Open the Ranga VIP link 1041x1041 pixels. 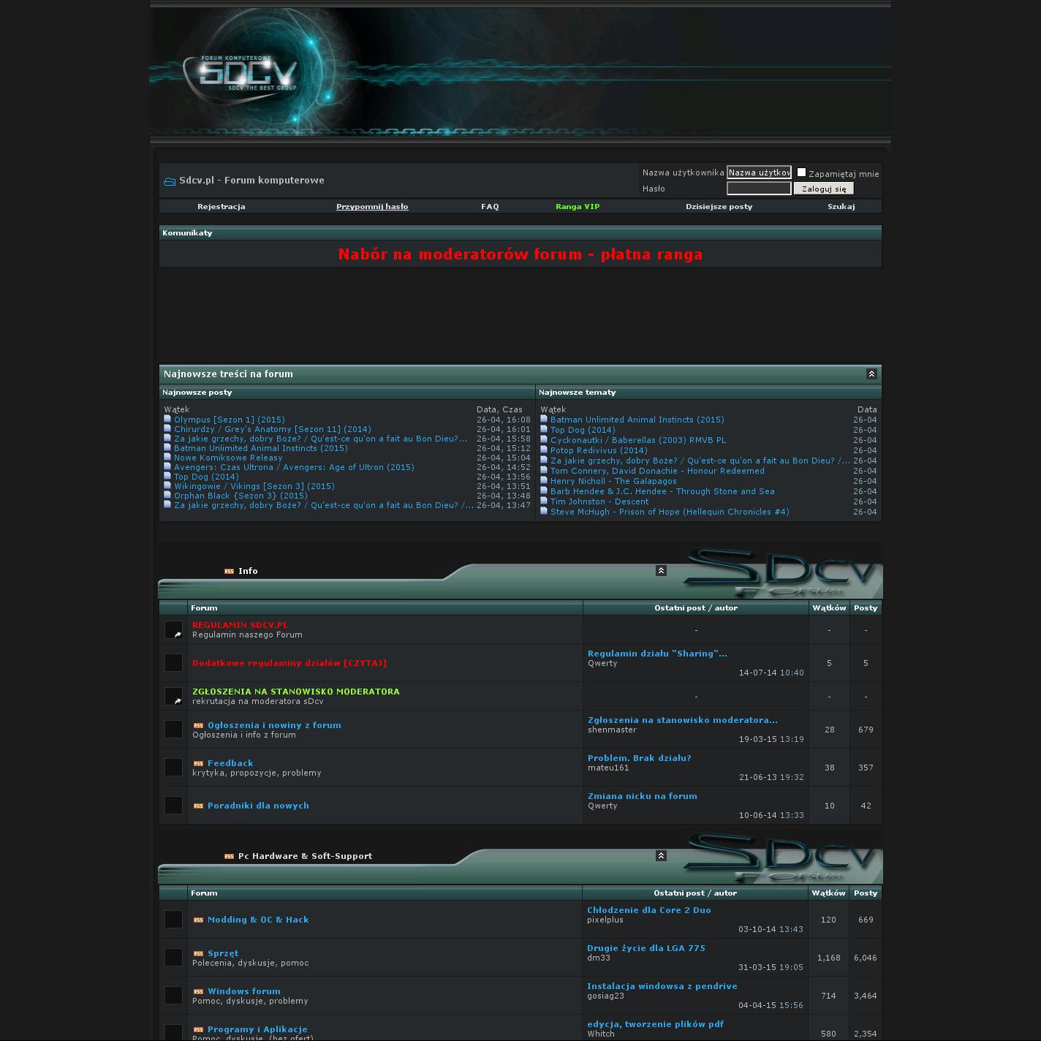coord(578,207)
